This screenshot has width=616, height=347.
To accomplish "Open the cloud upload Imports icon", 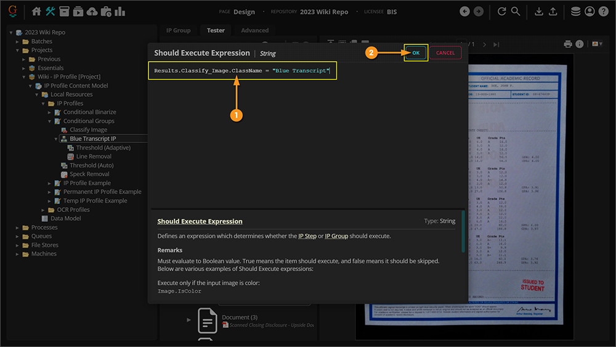I will [x=92, y=11].
